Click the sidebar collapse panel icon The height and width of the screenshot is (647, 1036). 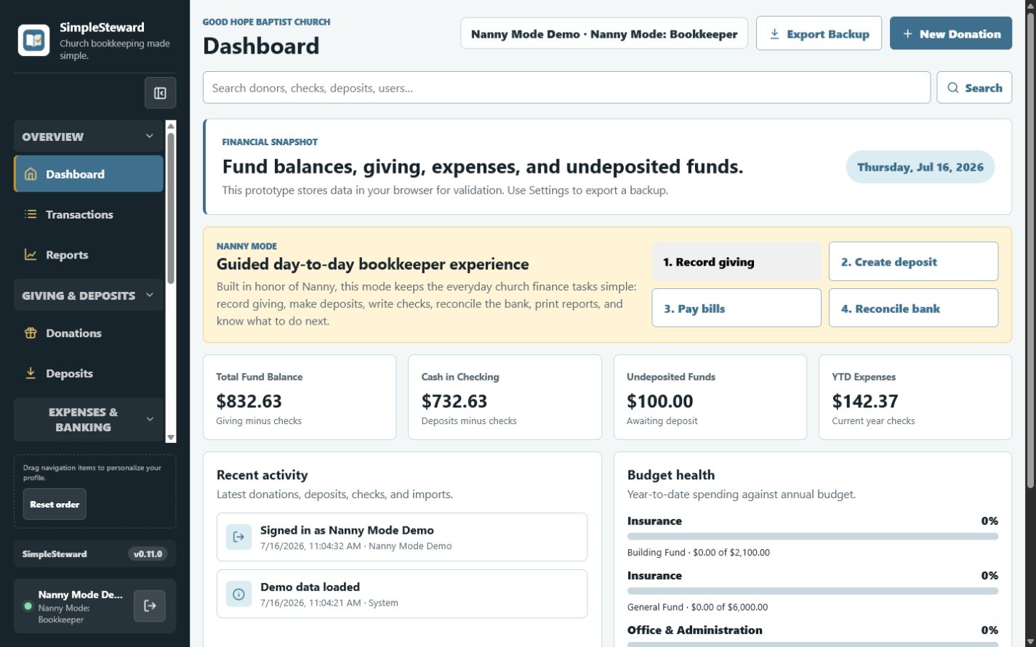(160, 93)
